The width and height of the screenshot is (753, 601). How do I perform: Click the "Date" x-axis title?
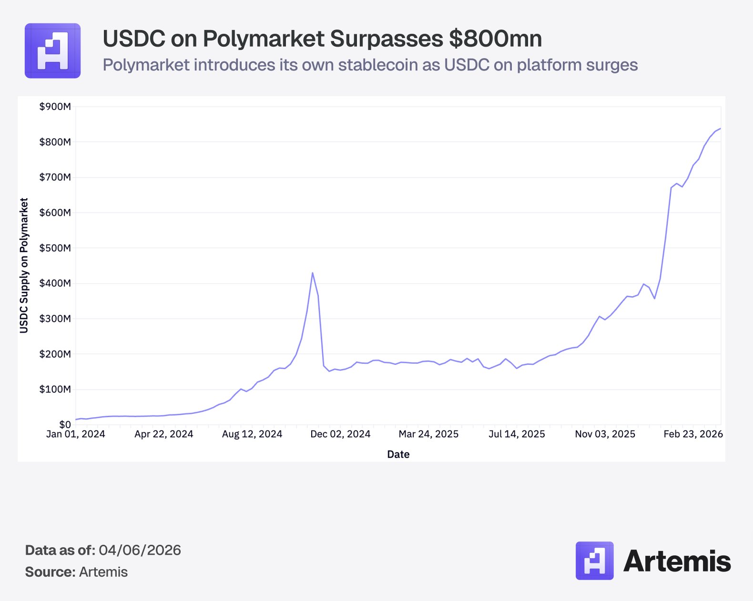pos(398,454)
